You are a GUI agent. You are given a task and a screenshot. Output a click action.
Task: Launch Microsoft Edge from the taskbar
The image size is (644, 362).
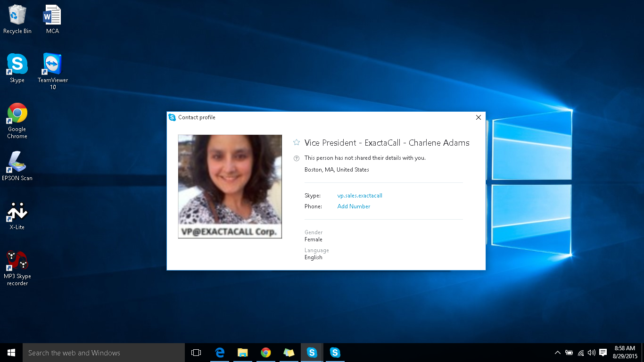coord(220,353)
